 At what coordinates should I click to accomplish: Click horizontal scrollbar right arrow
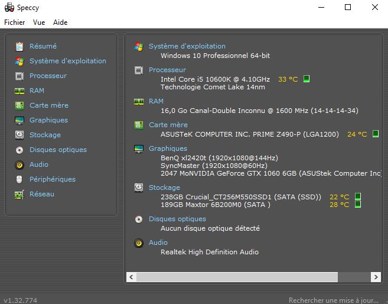(376, 277)
